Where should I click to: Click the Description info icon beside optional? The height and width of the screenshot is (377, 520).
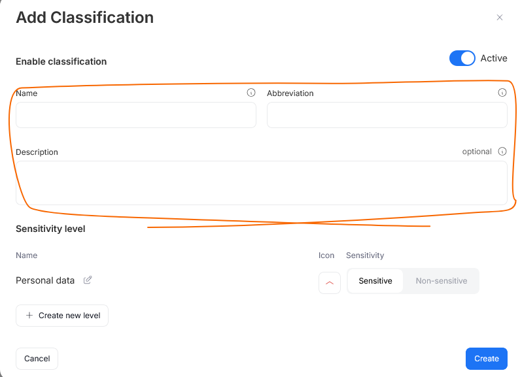502,152
